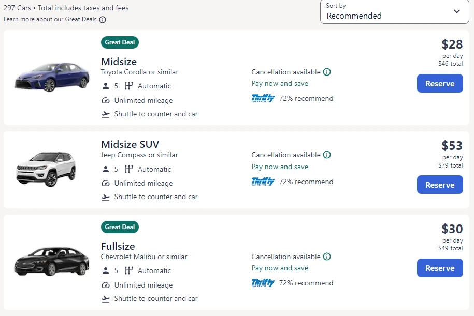
Task: Click the Chevrolet Malibu mileage gauge icon
Action: click(x=106, y=285)
